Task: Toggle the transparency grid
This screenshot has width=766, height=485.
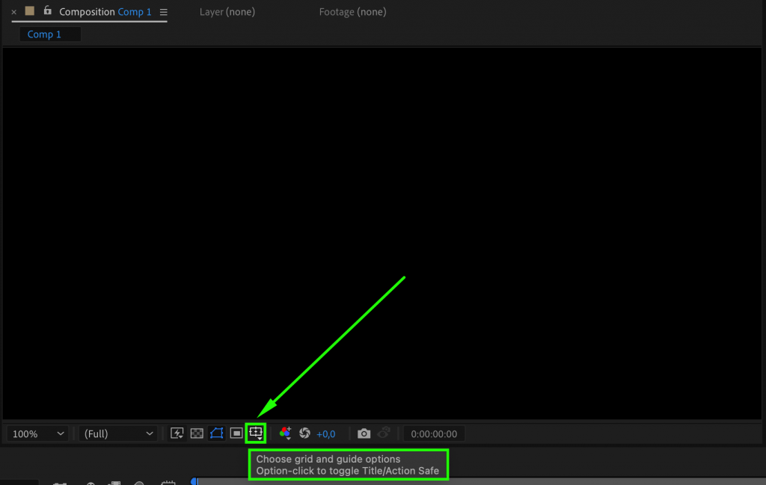Action: tap(197, 433)
